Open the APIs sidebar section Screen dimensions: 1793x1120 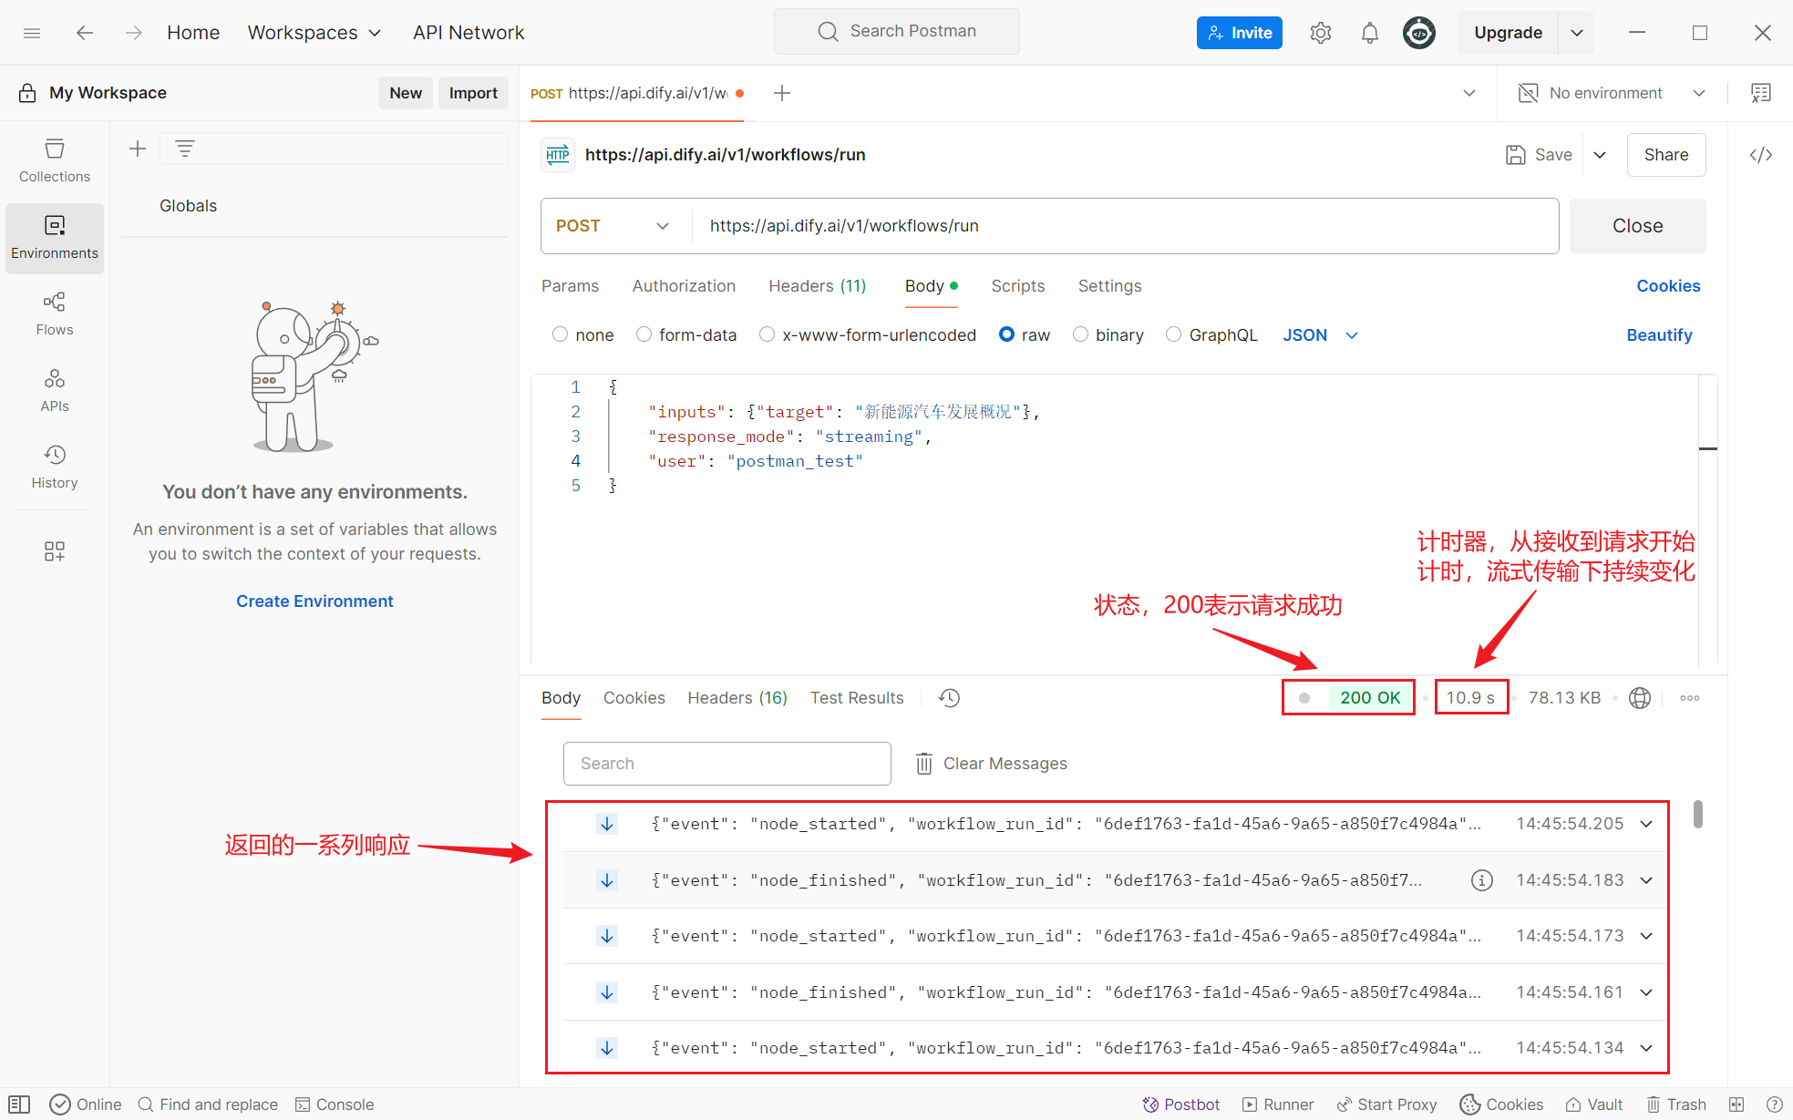(x=55, y=391)
